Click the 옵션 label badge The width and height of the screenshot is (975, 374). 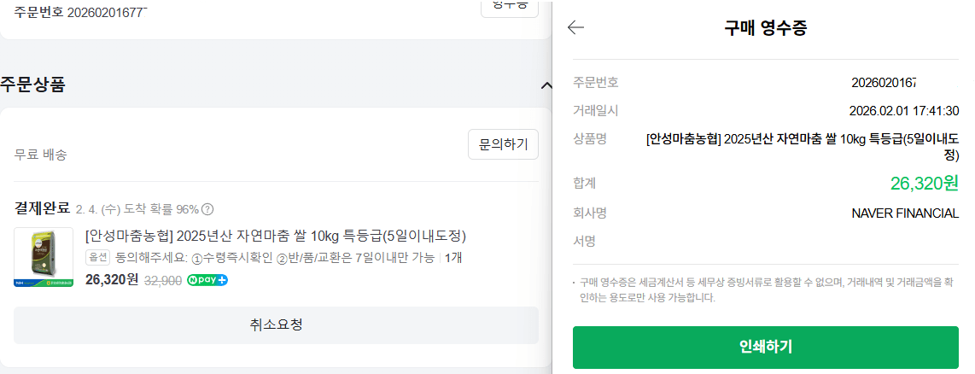[x=98, y=258]
